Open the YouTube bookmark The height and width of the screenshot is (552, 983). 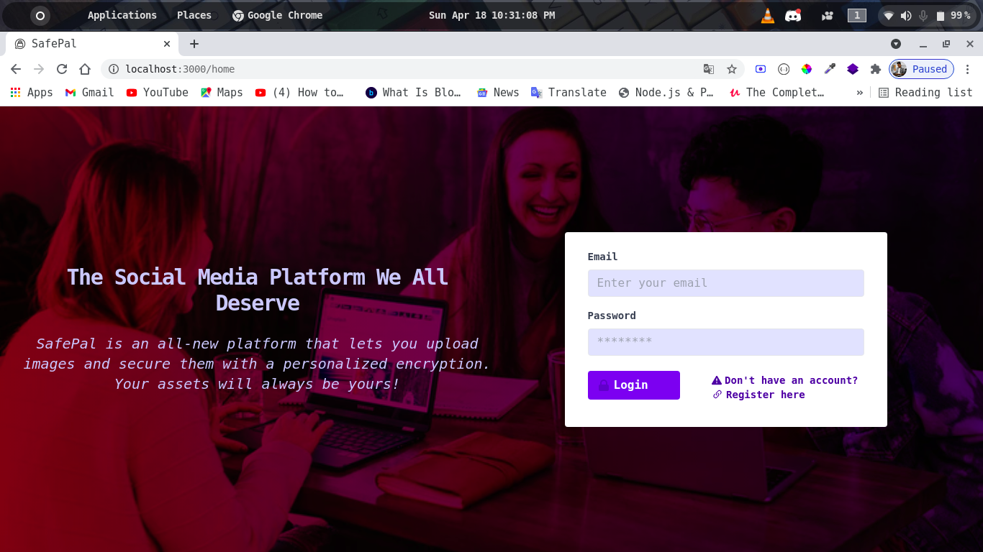click(157, 92)
